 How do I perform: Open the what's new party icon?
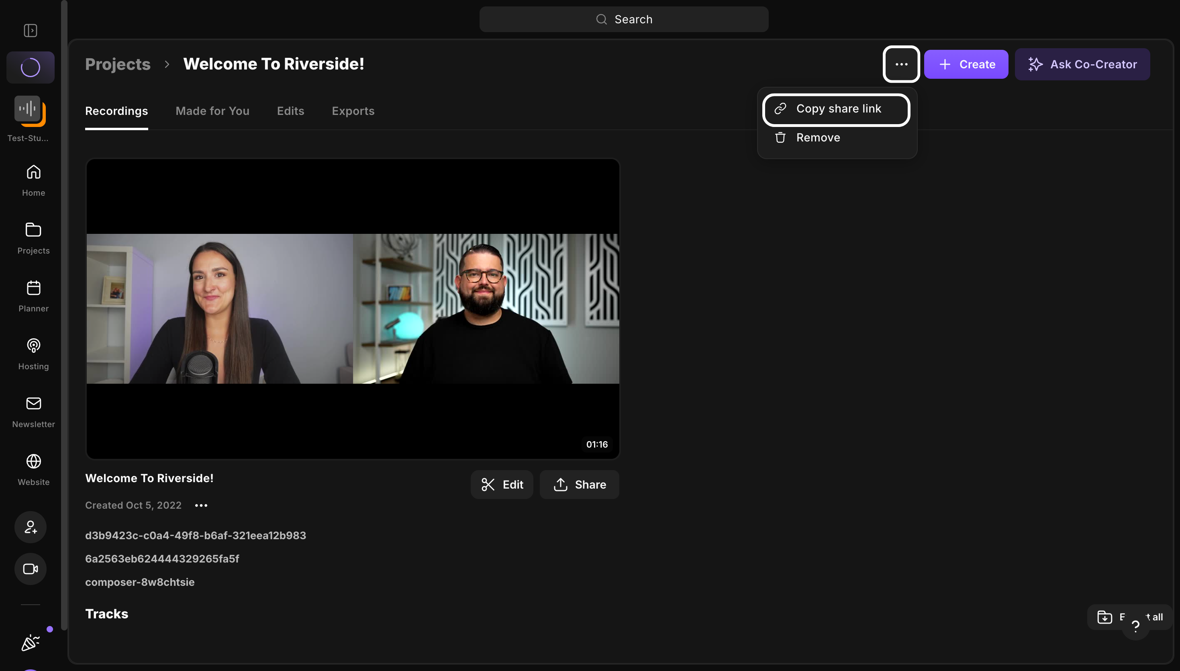point(31,642)
